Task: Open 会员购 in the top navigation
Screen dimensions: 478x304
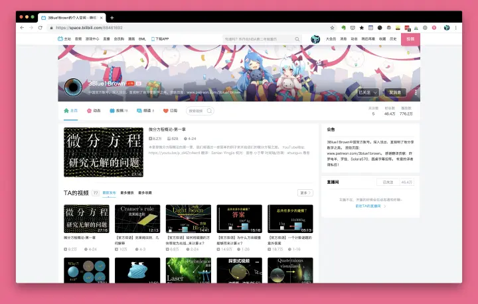Action: click(119, 39)
